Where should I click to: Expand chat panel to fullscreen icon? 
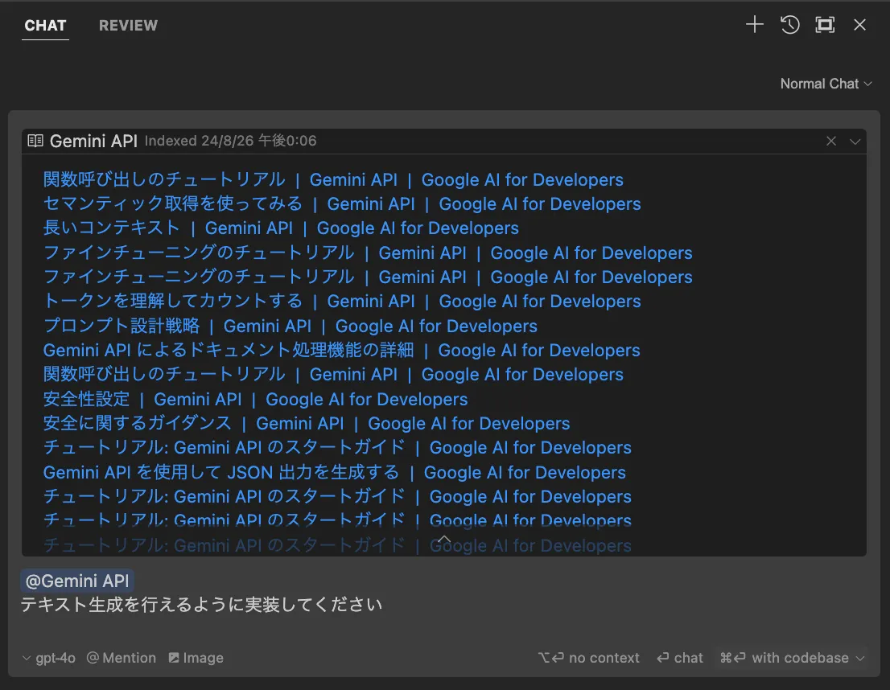click(825, 24)
